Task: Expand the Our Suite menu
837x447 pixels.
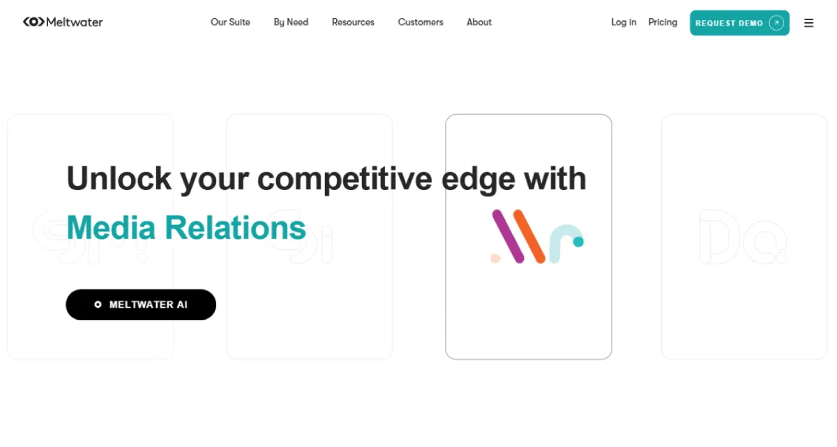Action: pos(230,22)
